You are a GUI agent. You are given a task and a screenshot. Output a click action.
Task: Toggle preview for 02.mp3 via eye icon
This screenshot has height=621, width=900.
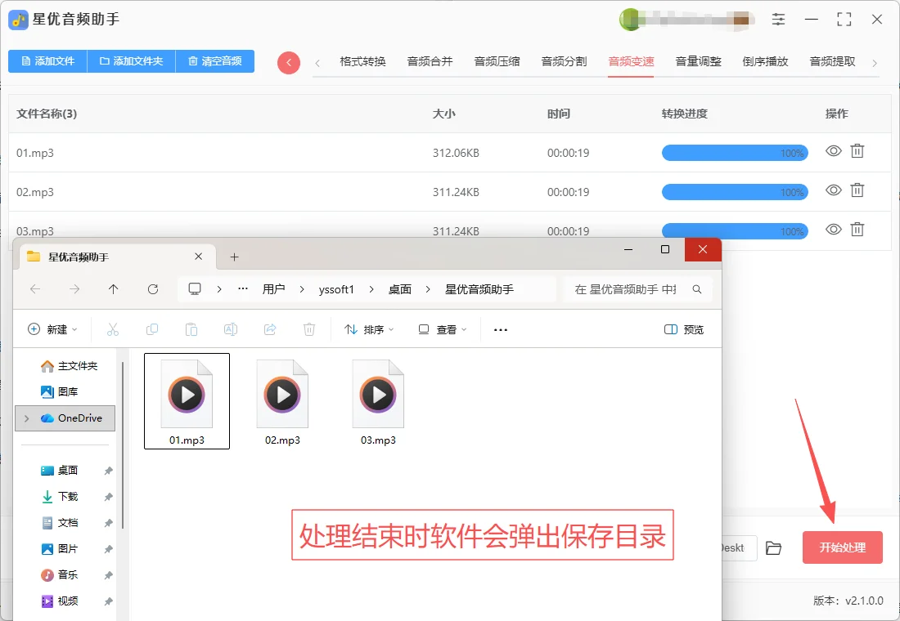click(x=833, y=190)
